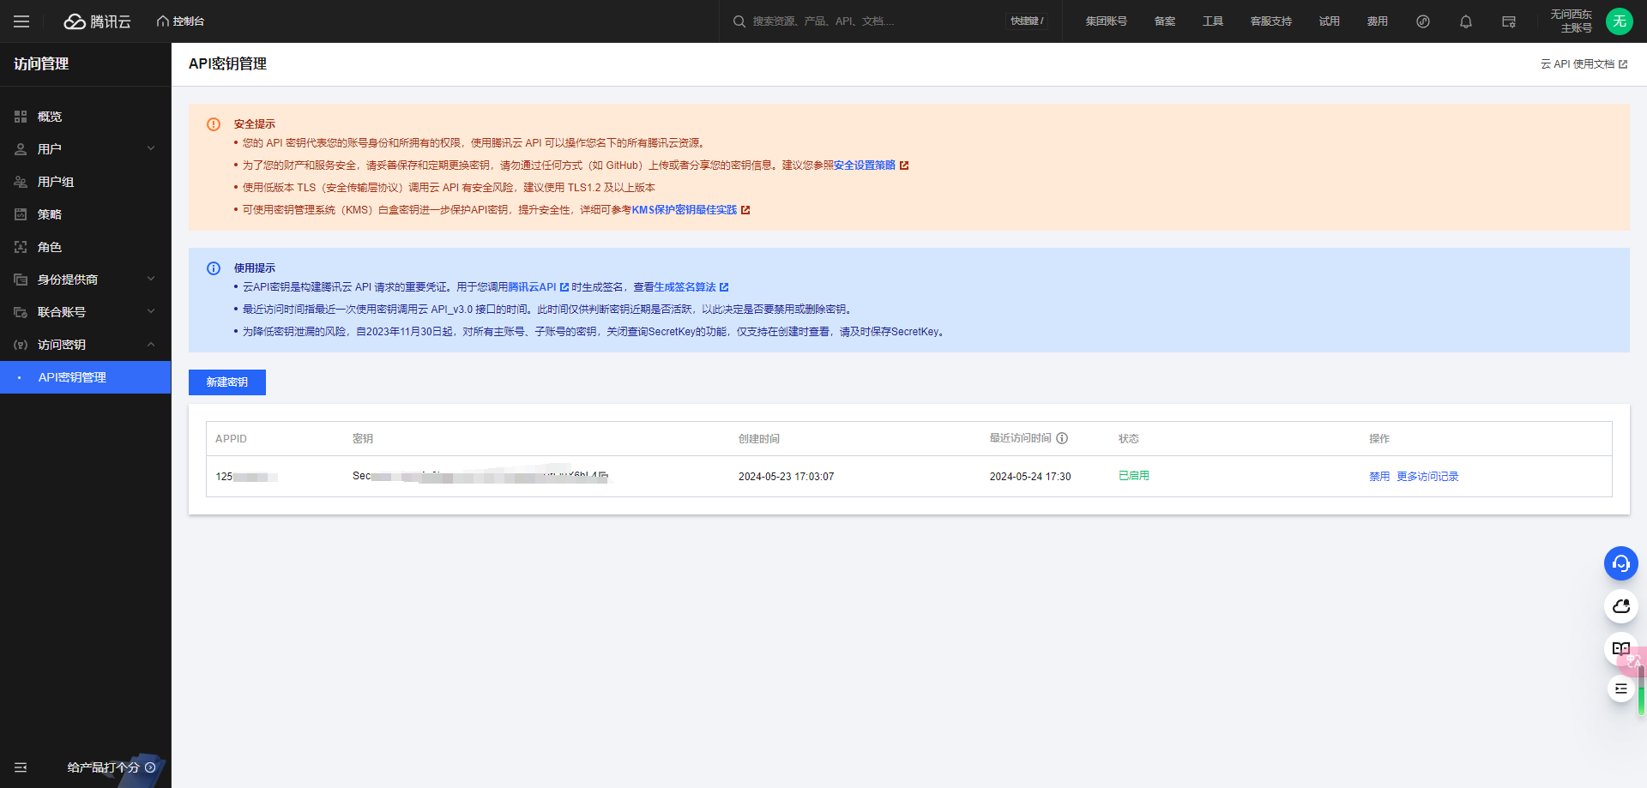1647x788 pixels.
Task: Focus the top search input field
Action: (x=866, y=21)
